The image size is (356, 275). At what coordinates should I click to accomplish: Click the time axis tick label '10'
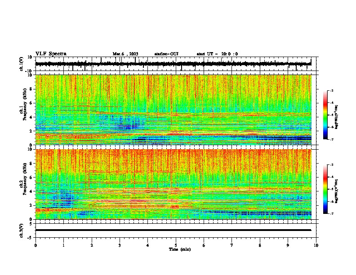pos(316,245)
